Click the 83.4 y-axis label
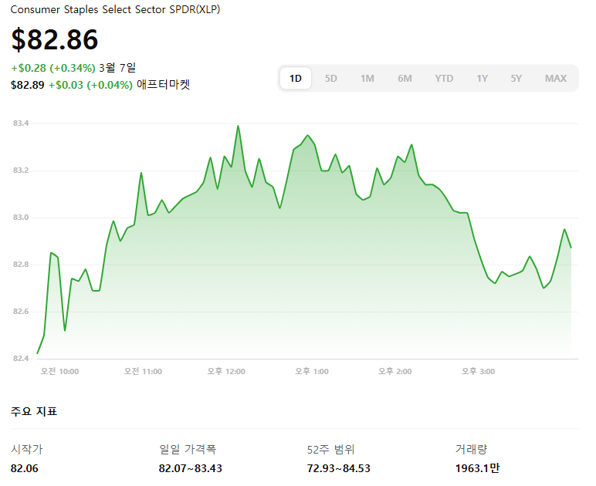This screenshot has height=486, width=596. pos(21,123)
